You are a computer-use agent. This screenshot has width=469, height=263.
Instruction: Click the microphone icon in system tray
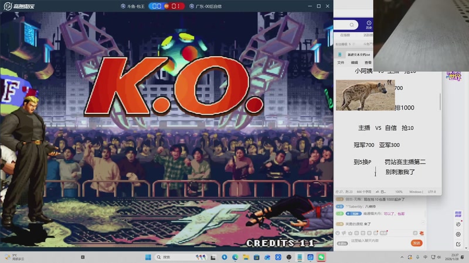pos(417,257)
